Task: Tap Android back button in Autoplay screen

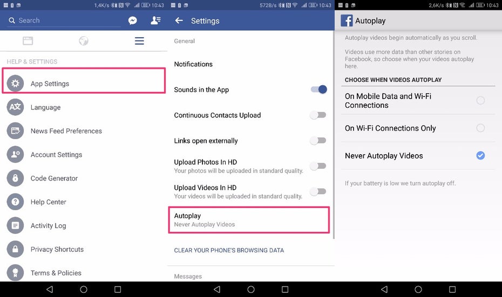Action: coord(384,289)
